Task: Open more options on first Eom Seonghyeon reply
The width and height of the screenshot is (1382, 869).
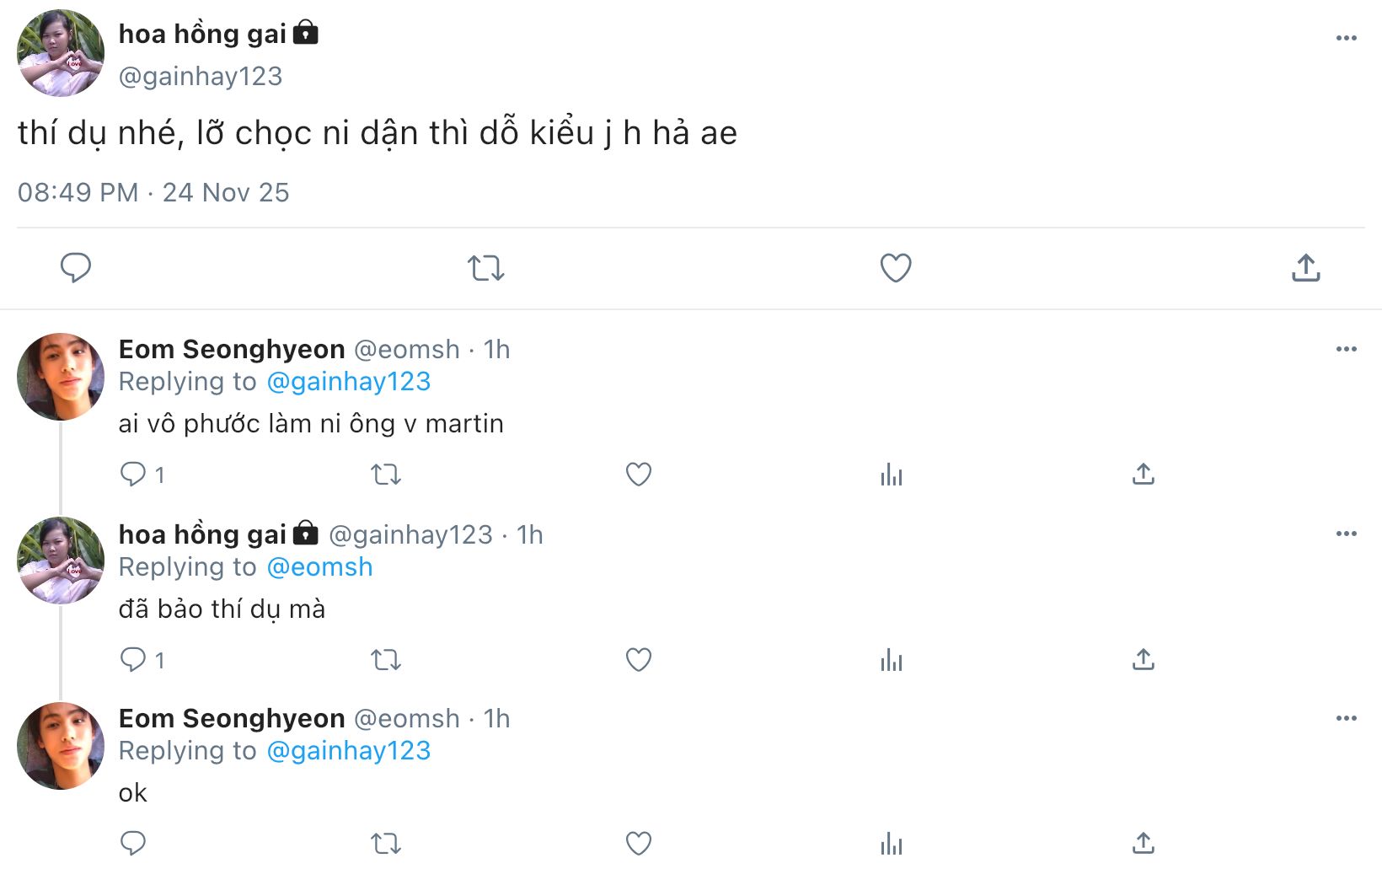Action: pyautogui.click(x=1346, y=349)
